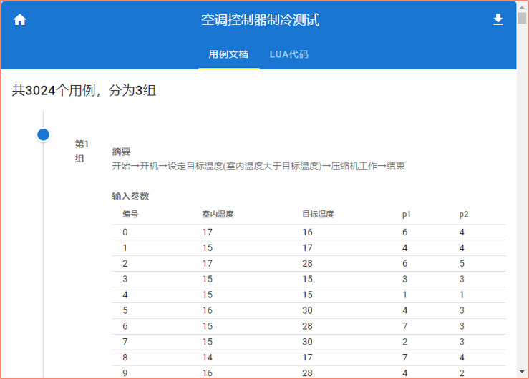The image size is (529, 379).
Task: Click 目标温度 value 28 in row 2
Action: 307,263
